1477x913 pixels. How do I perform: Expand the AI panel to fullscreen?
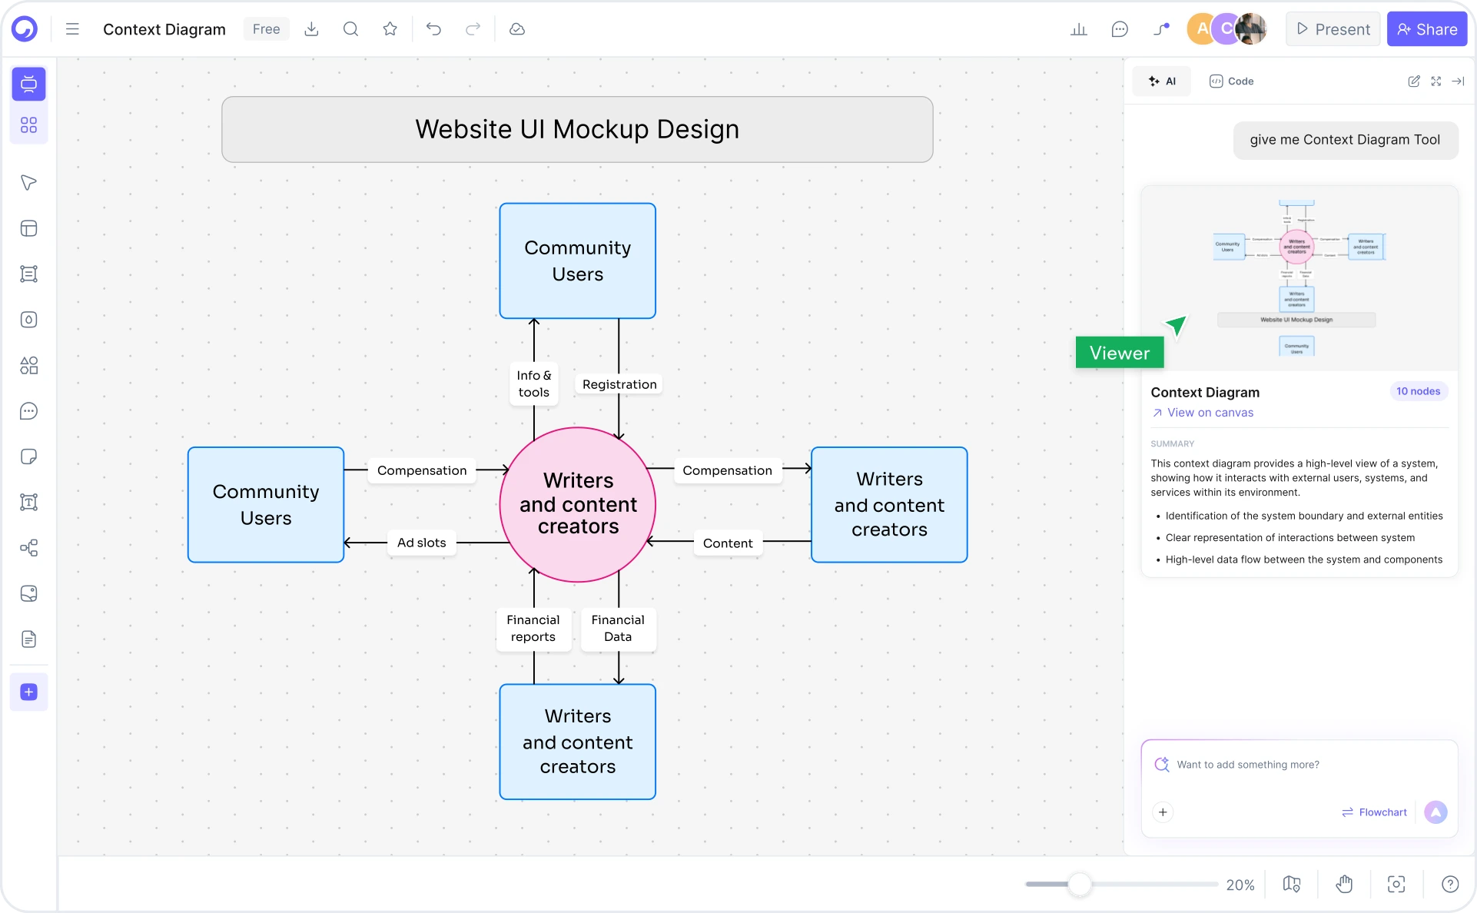coord(1436,81)
